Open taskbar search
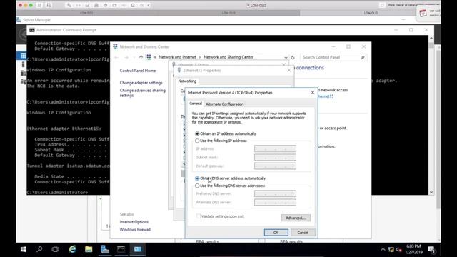Image resolution: width=457 pixels, height=257 pixels. click(x=39, y=249)
